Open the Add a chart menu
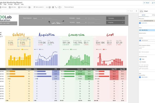Screen dimensions: 155x103 23,7
